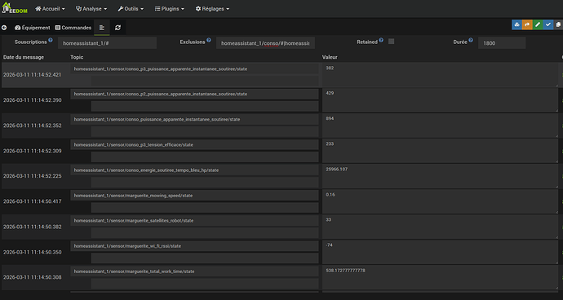This screenshot has height=300, width=563.
Task: Show the Durée help question icon
Action: [x=470, y=40]
